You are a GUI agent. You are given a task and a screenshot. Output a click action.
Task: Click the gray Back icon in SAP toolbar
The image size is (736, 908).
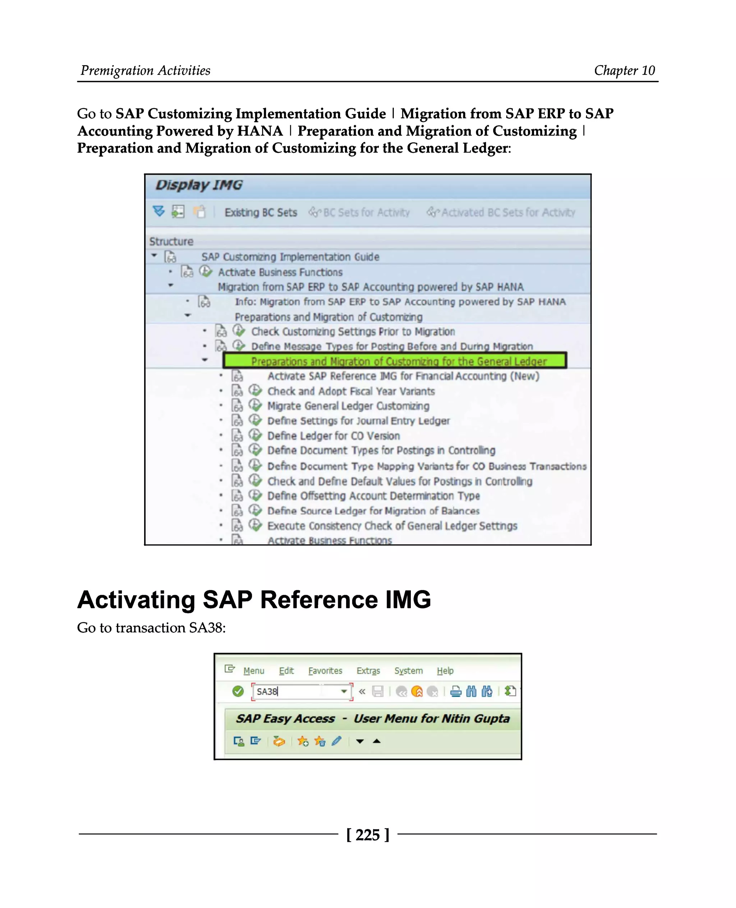click(401, 692)
